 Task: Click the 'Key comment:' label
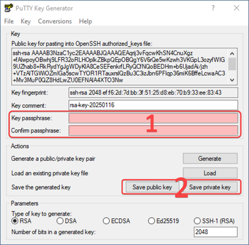[x=29, y=106]
